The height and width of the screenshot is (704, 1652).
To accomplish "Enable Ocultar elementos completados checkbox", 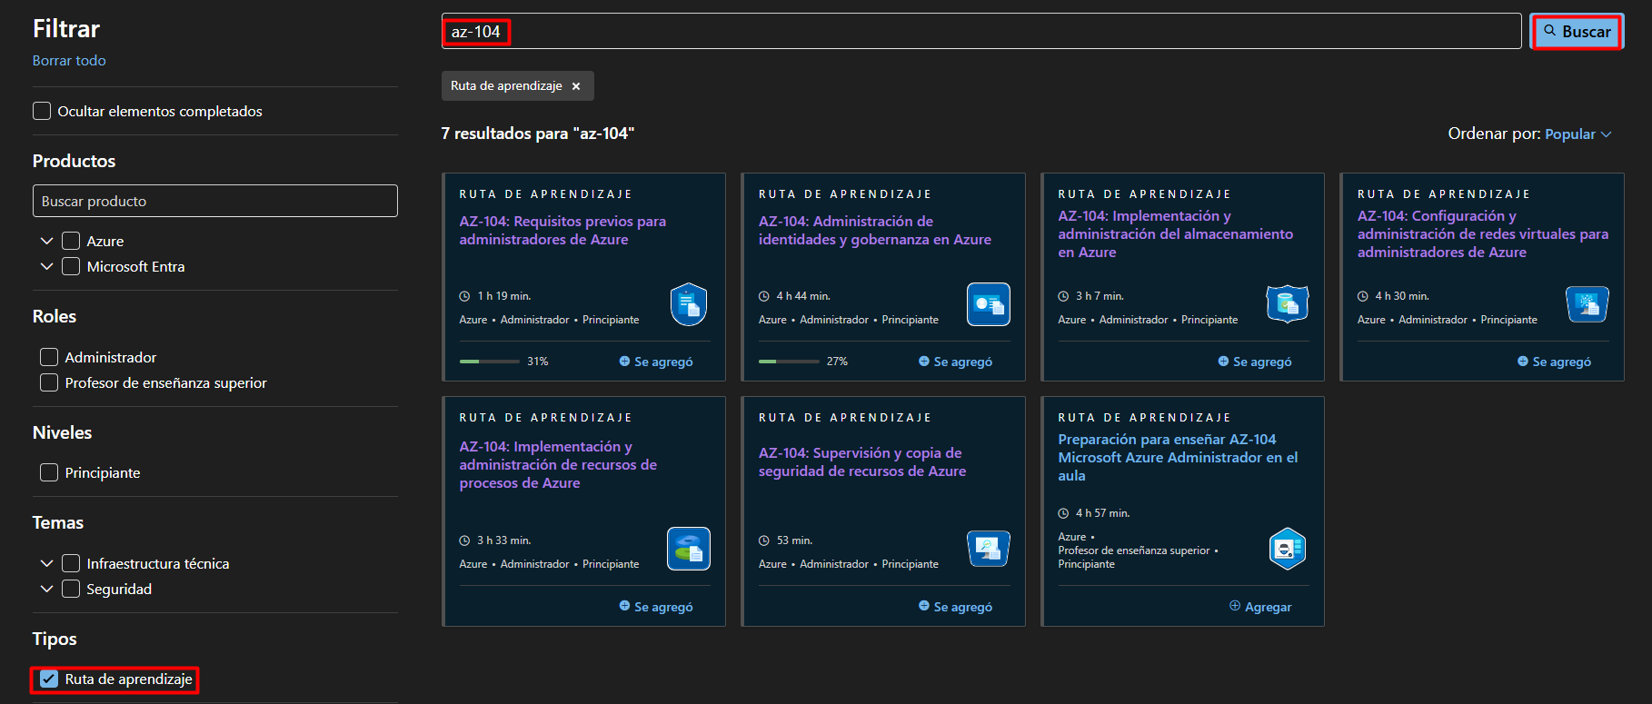I will [42, 111].
